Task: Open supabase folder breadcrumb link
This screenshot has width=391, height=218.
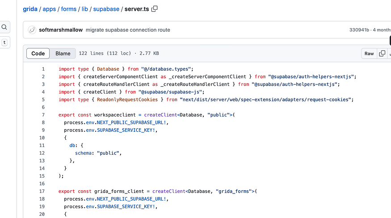Action: point(106,9)
